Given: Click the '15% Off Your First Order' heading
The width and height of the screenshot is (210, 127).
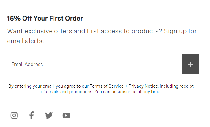Looking at the screenshot, I should (x=45, y=18).
